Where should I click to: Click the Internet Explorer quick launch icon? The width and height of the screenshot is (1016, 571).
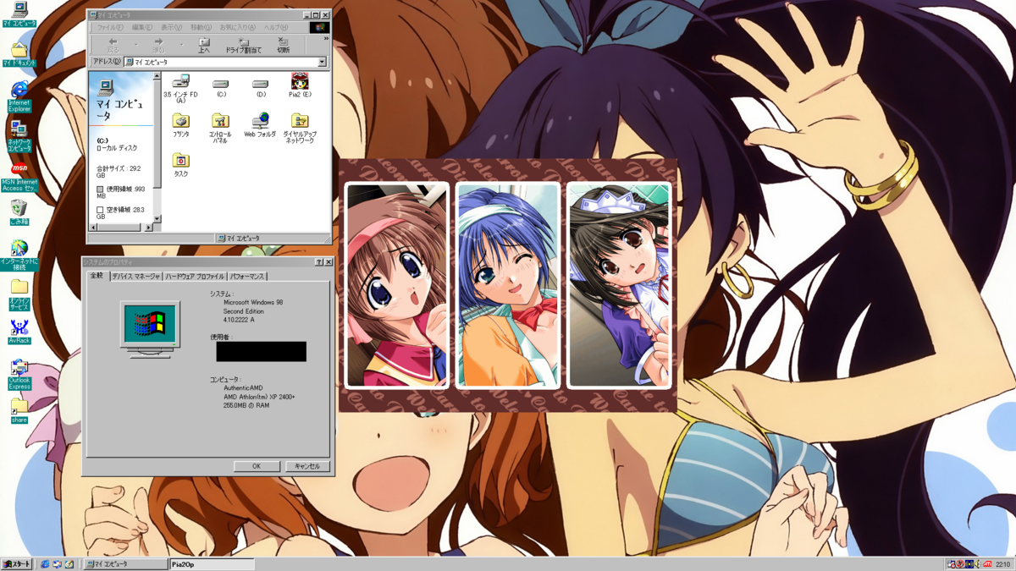45,564
